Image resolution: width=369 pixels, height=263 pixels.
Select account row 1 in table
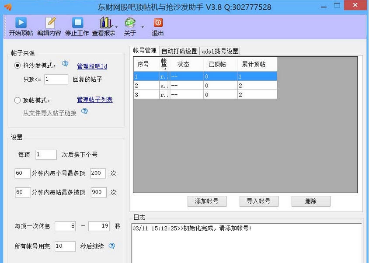point(205,76)
